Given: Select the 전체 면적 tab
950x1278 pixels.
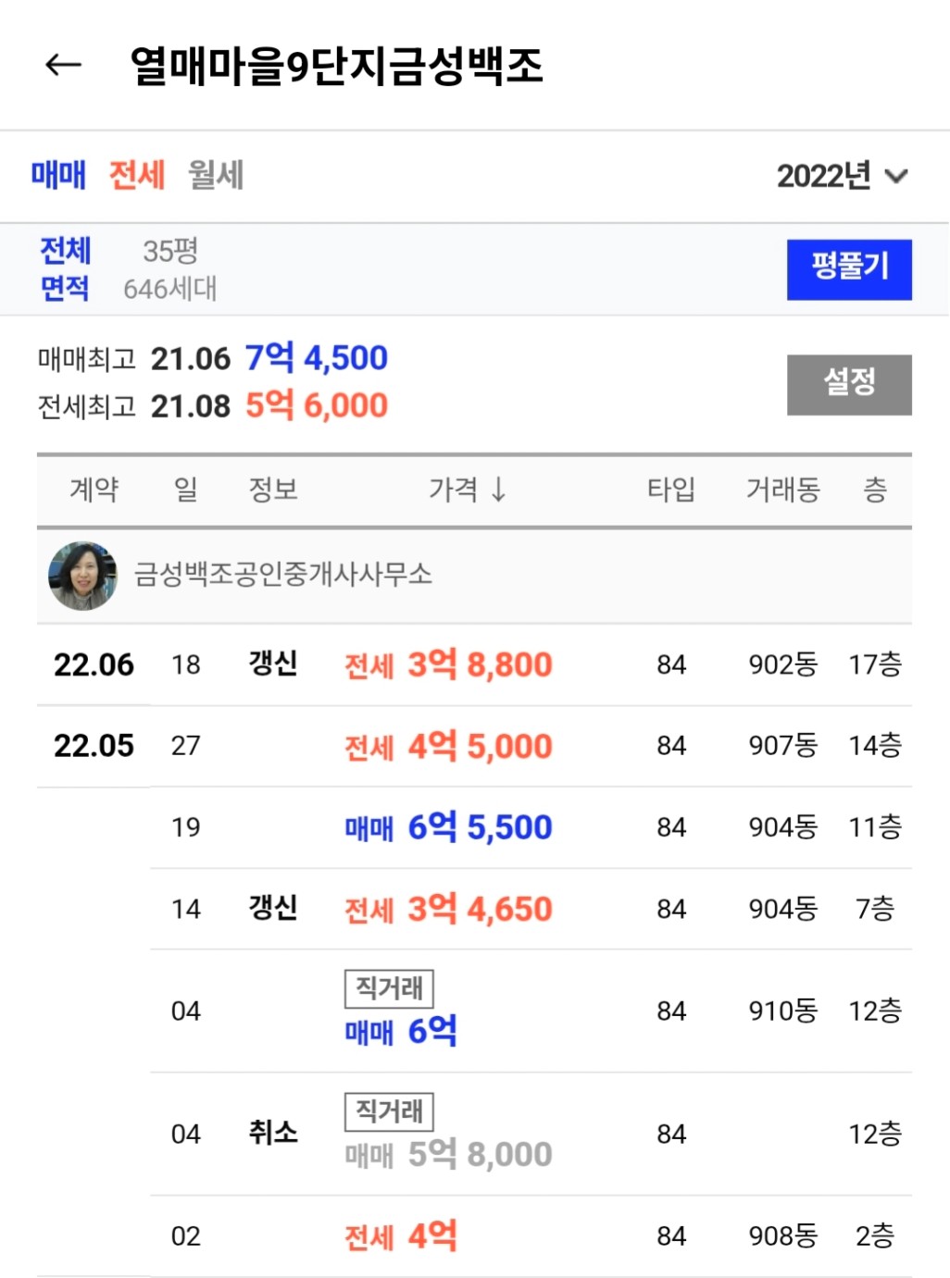Looking at the screenshot, I should [x=65, y=268].
